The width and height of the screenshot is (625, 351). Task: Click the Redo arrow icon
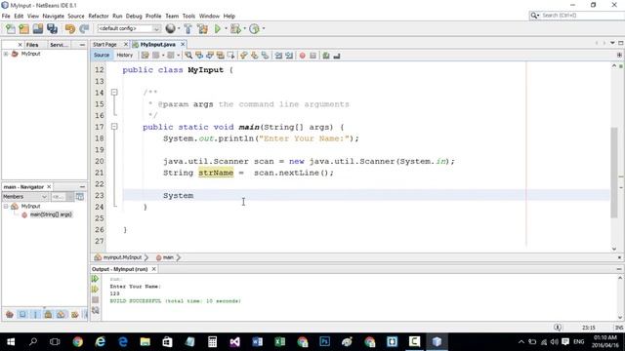[x=84, y=28]
